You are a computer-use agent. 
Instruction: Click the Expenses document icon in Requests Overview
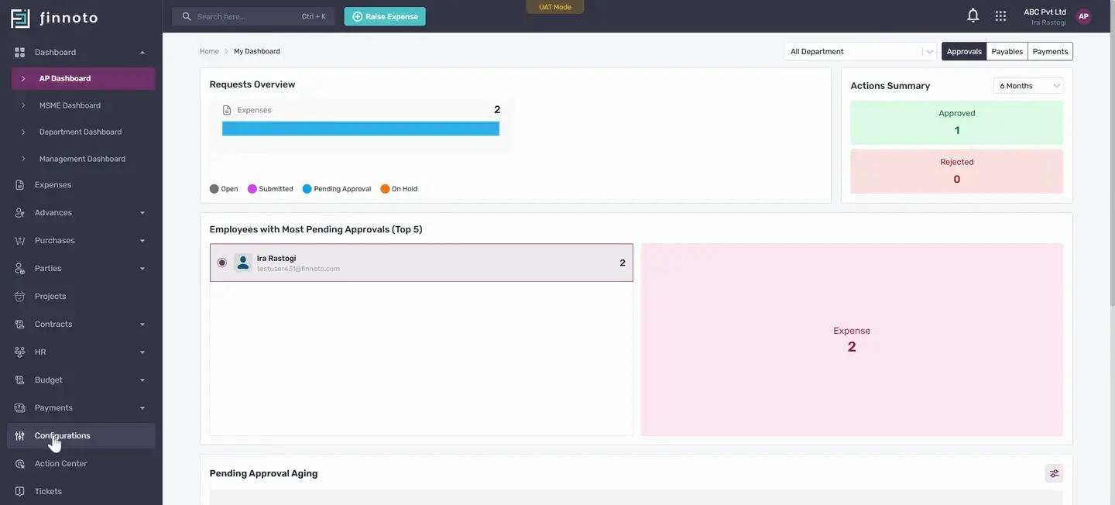227,110
